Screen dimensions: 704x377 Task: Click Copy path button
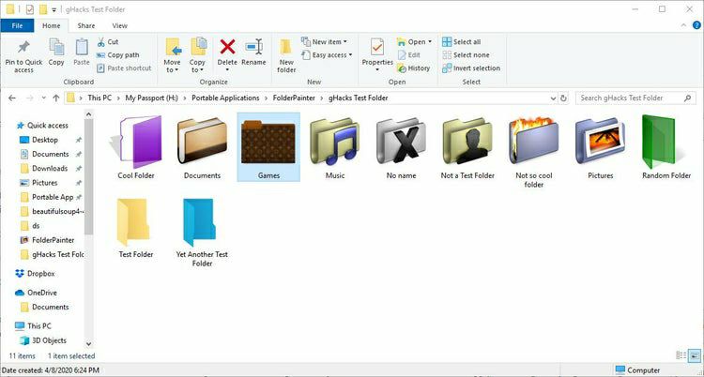pyautogui.click(x=118, y=55)
